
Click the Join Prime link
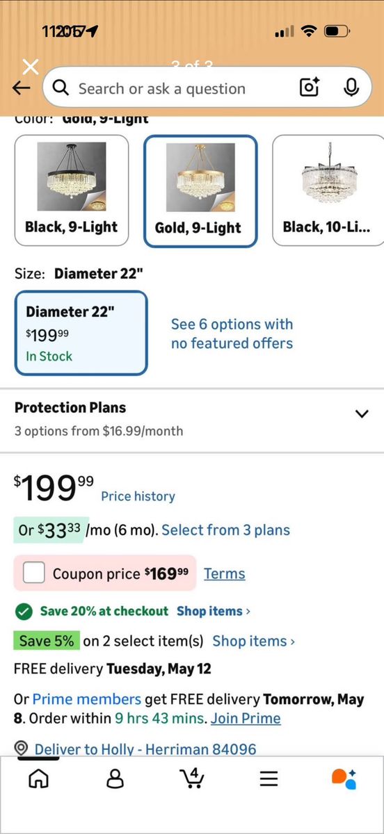[246, 718]
